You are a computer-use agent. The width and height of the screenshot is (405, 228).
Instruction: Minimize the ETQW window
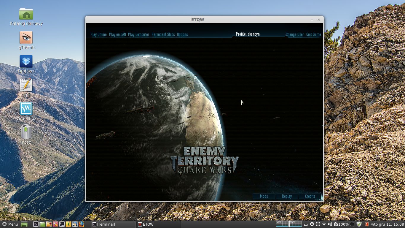point(312,20)
